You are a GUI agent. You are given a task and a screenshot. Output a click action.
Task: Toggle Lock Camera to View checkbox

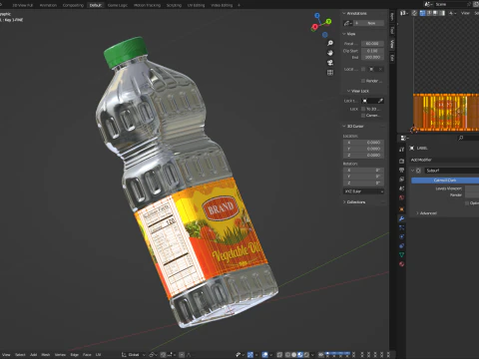pos(363,116)
